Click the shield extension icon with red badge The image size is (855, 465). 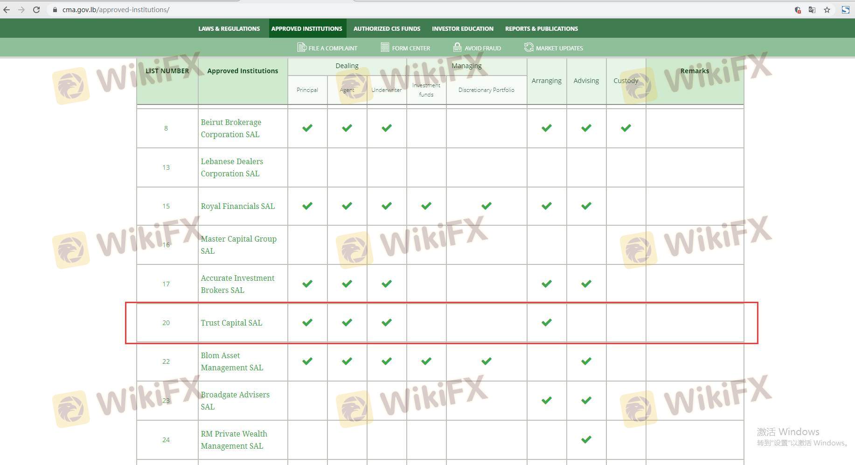point(798,9)
